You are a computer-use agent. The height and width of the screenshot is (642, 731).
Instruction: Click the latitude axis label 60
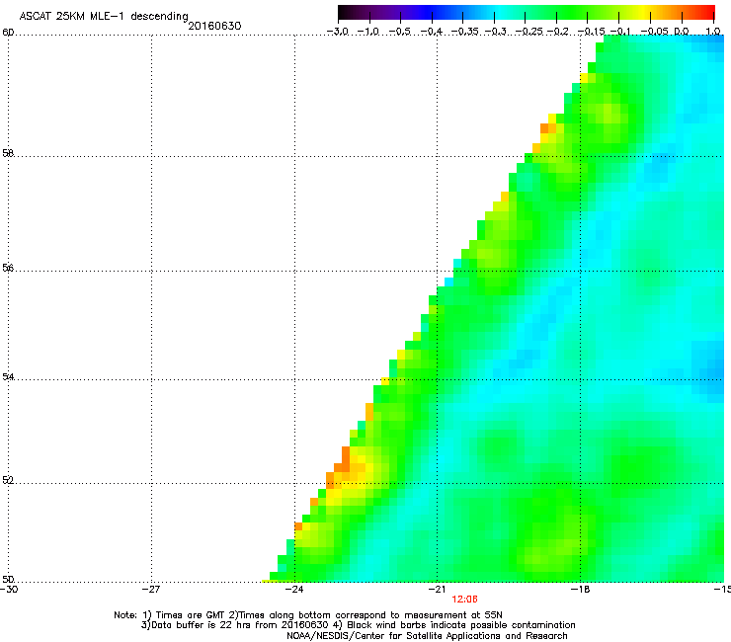coord(8,33)
